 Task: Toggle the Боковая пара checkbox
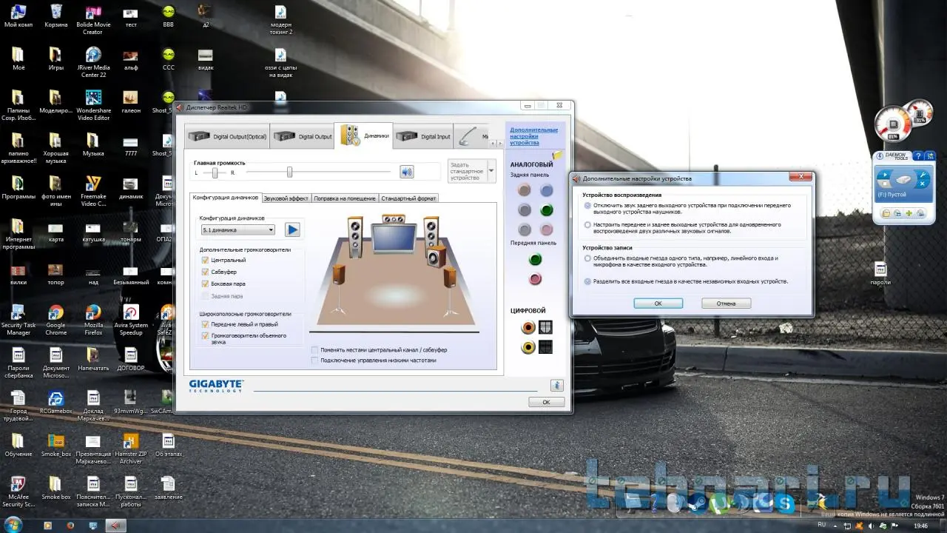206,284
